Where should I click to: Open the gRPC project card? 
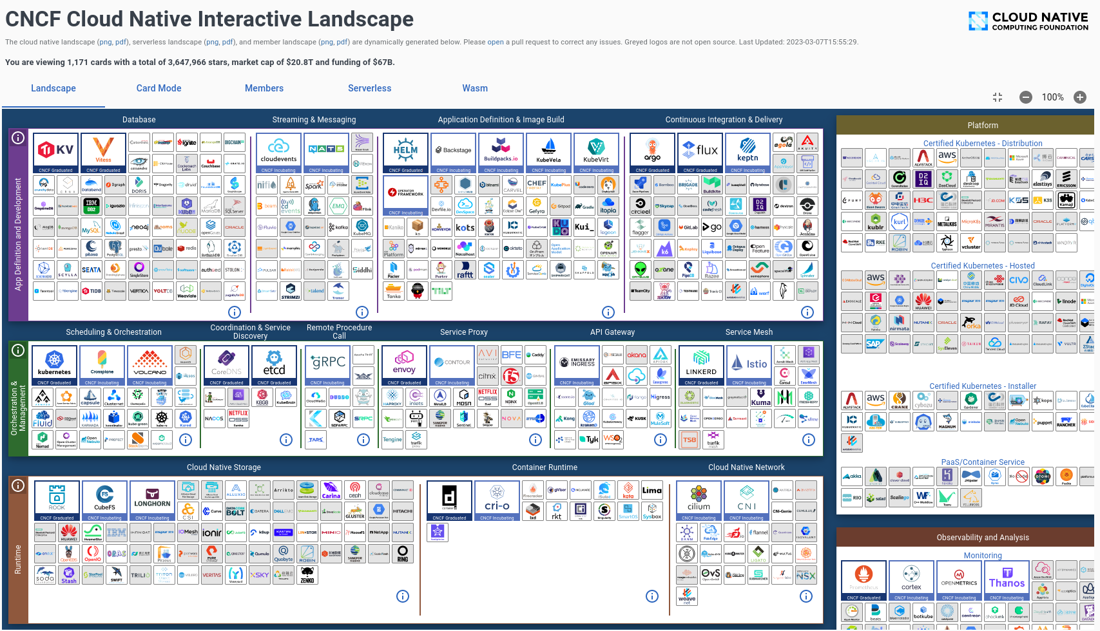point(328,366)
